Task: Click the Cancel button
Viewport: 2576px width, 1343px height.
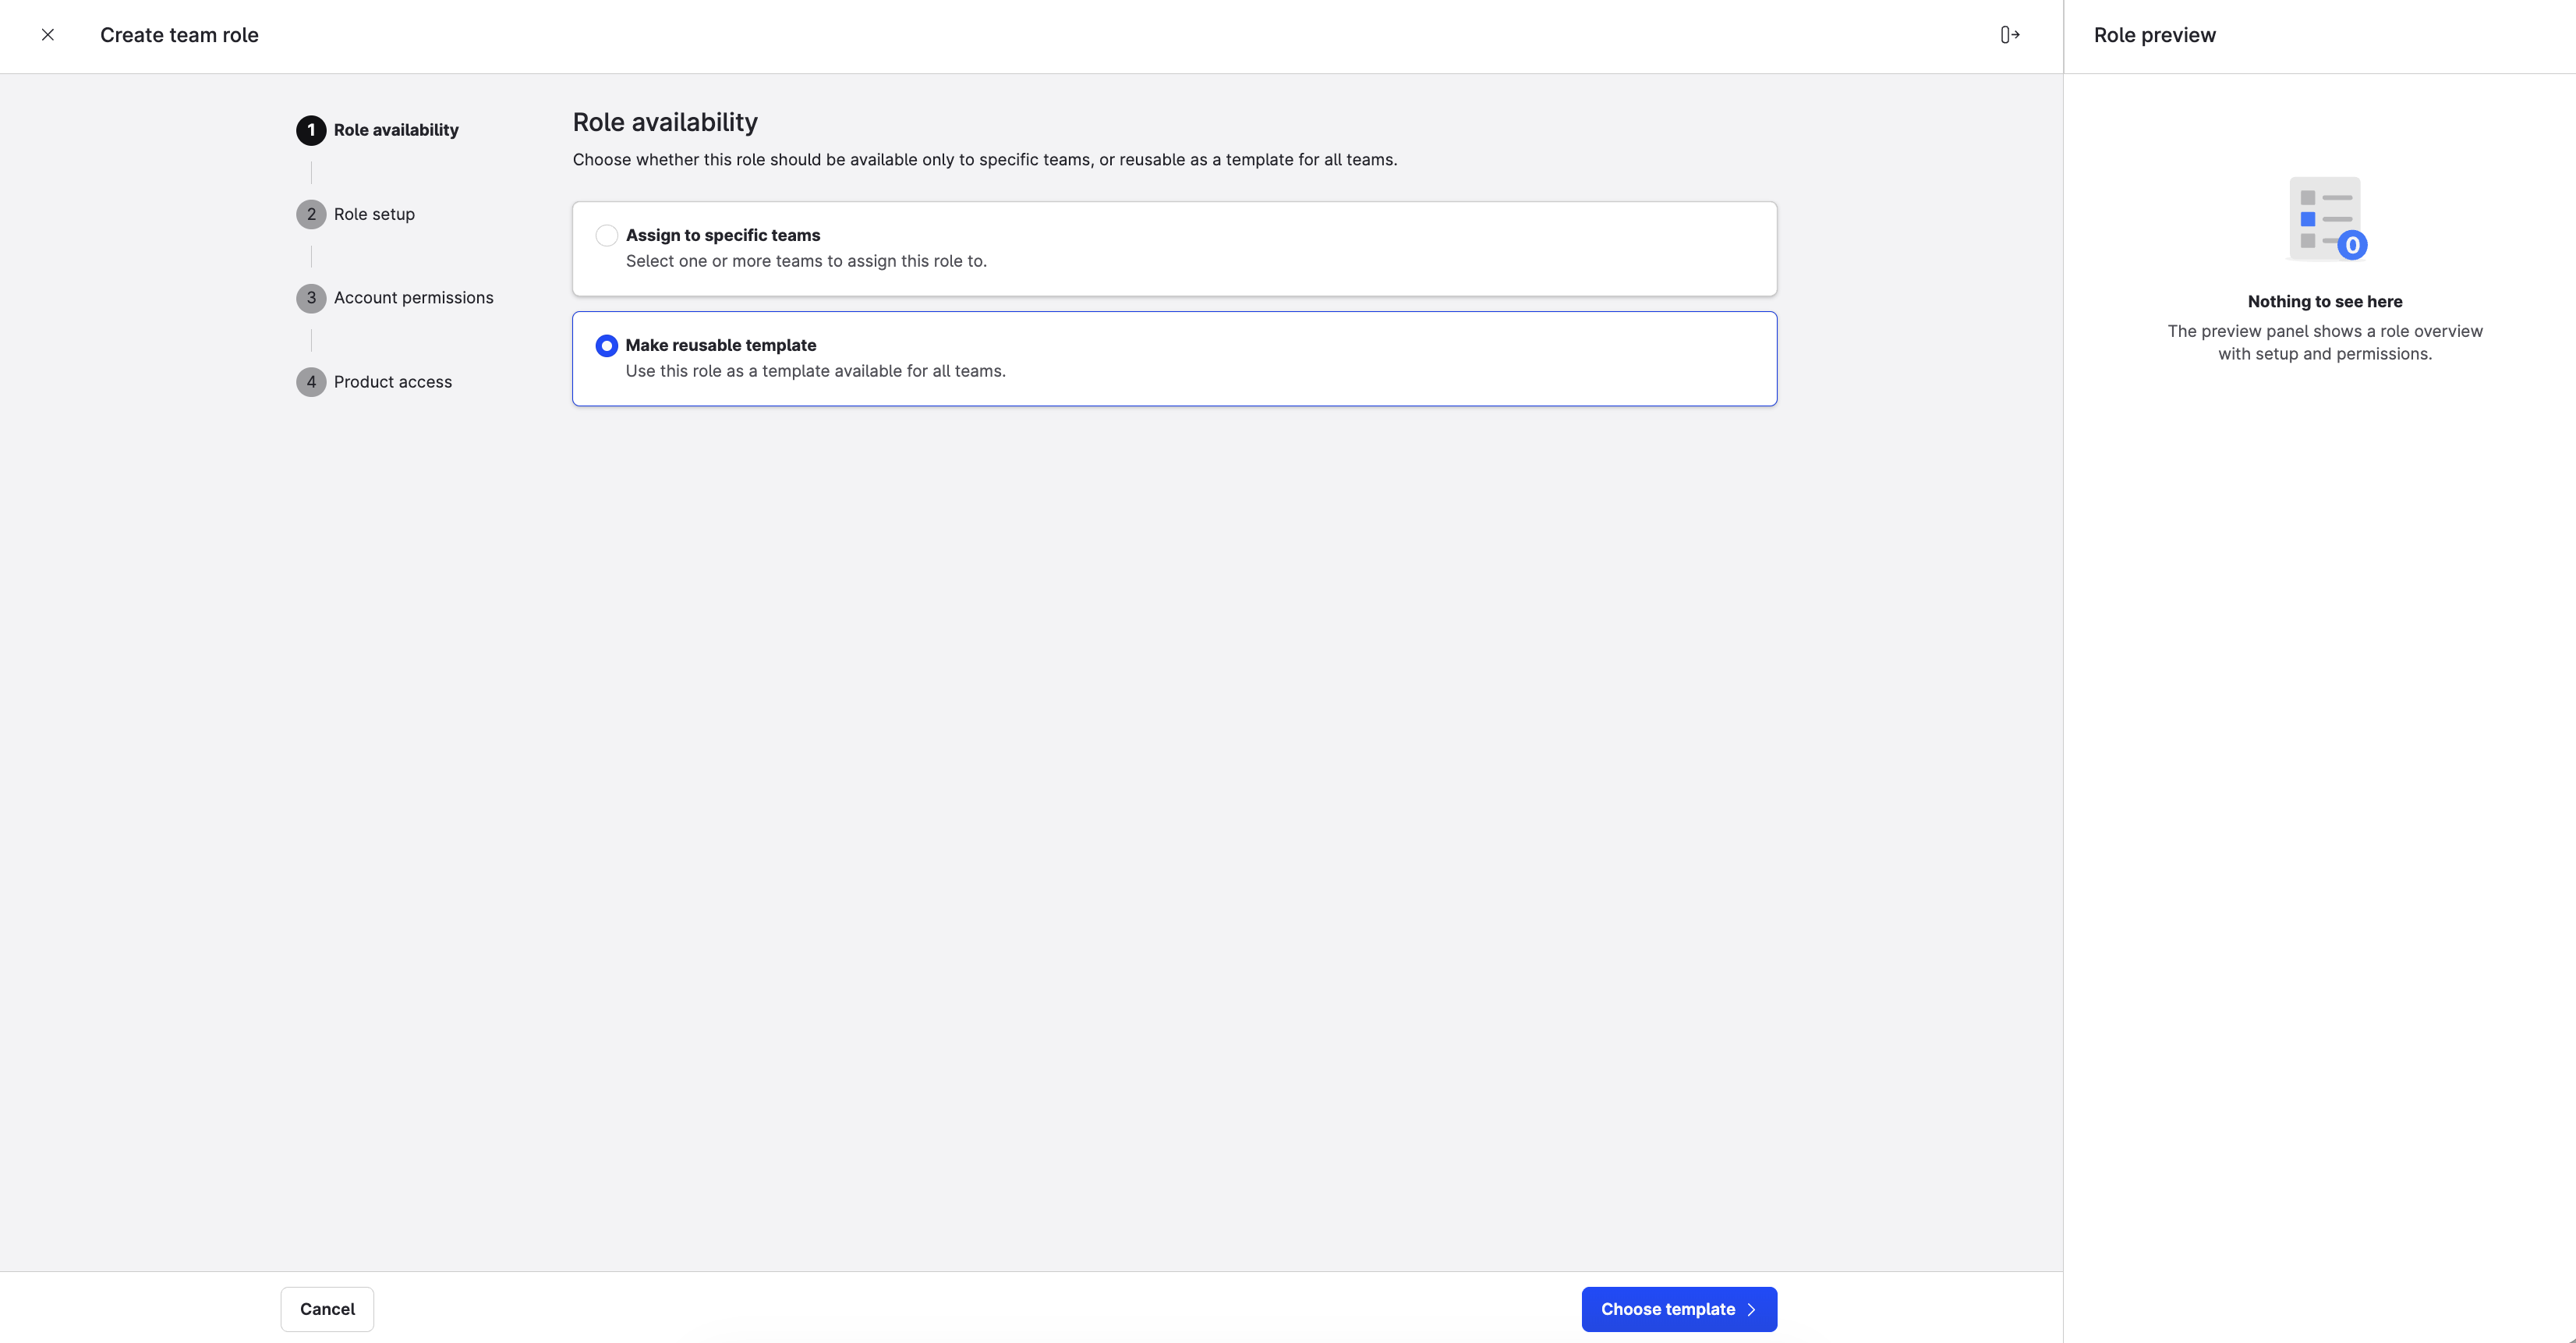Action: 327,1309
